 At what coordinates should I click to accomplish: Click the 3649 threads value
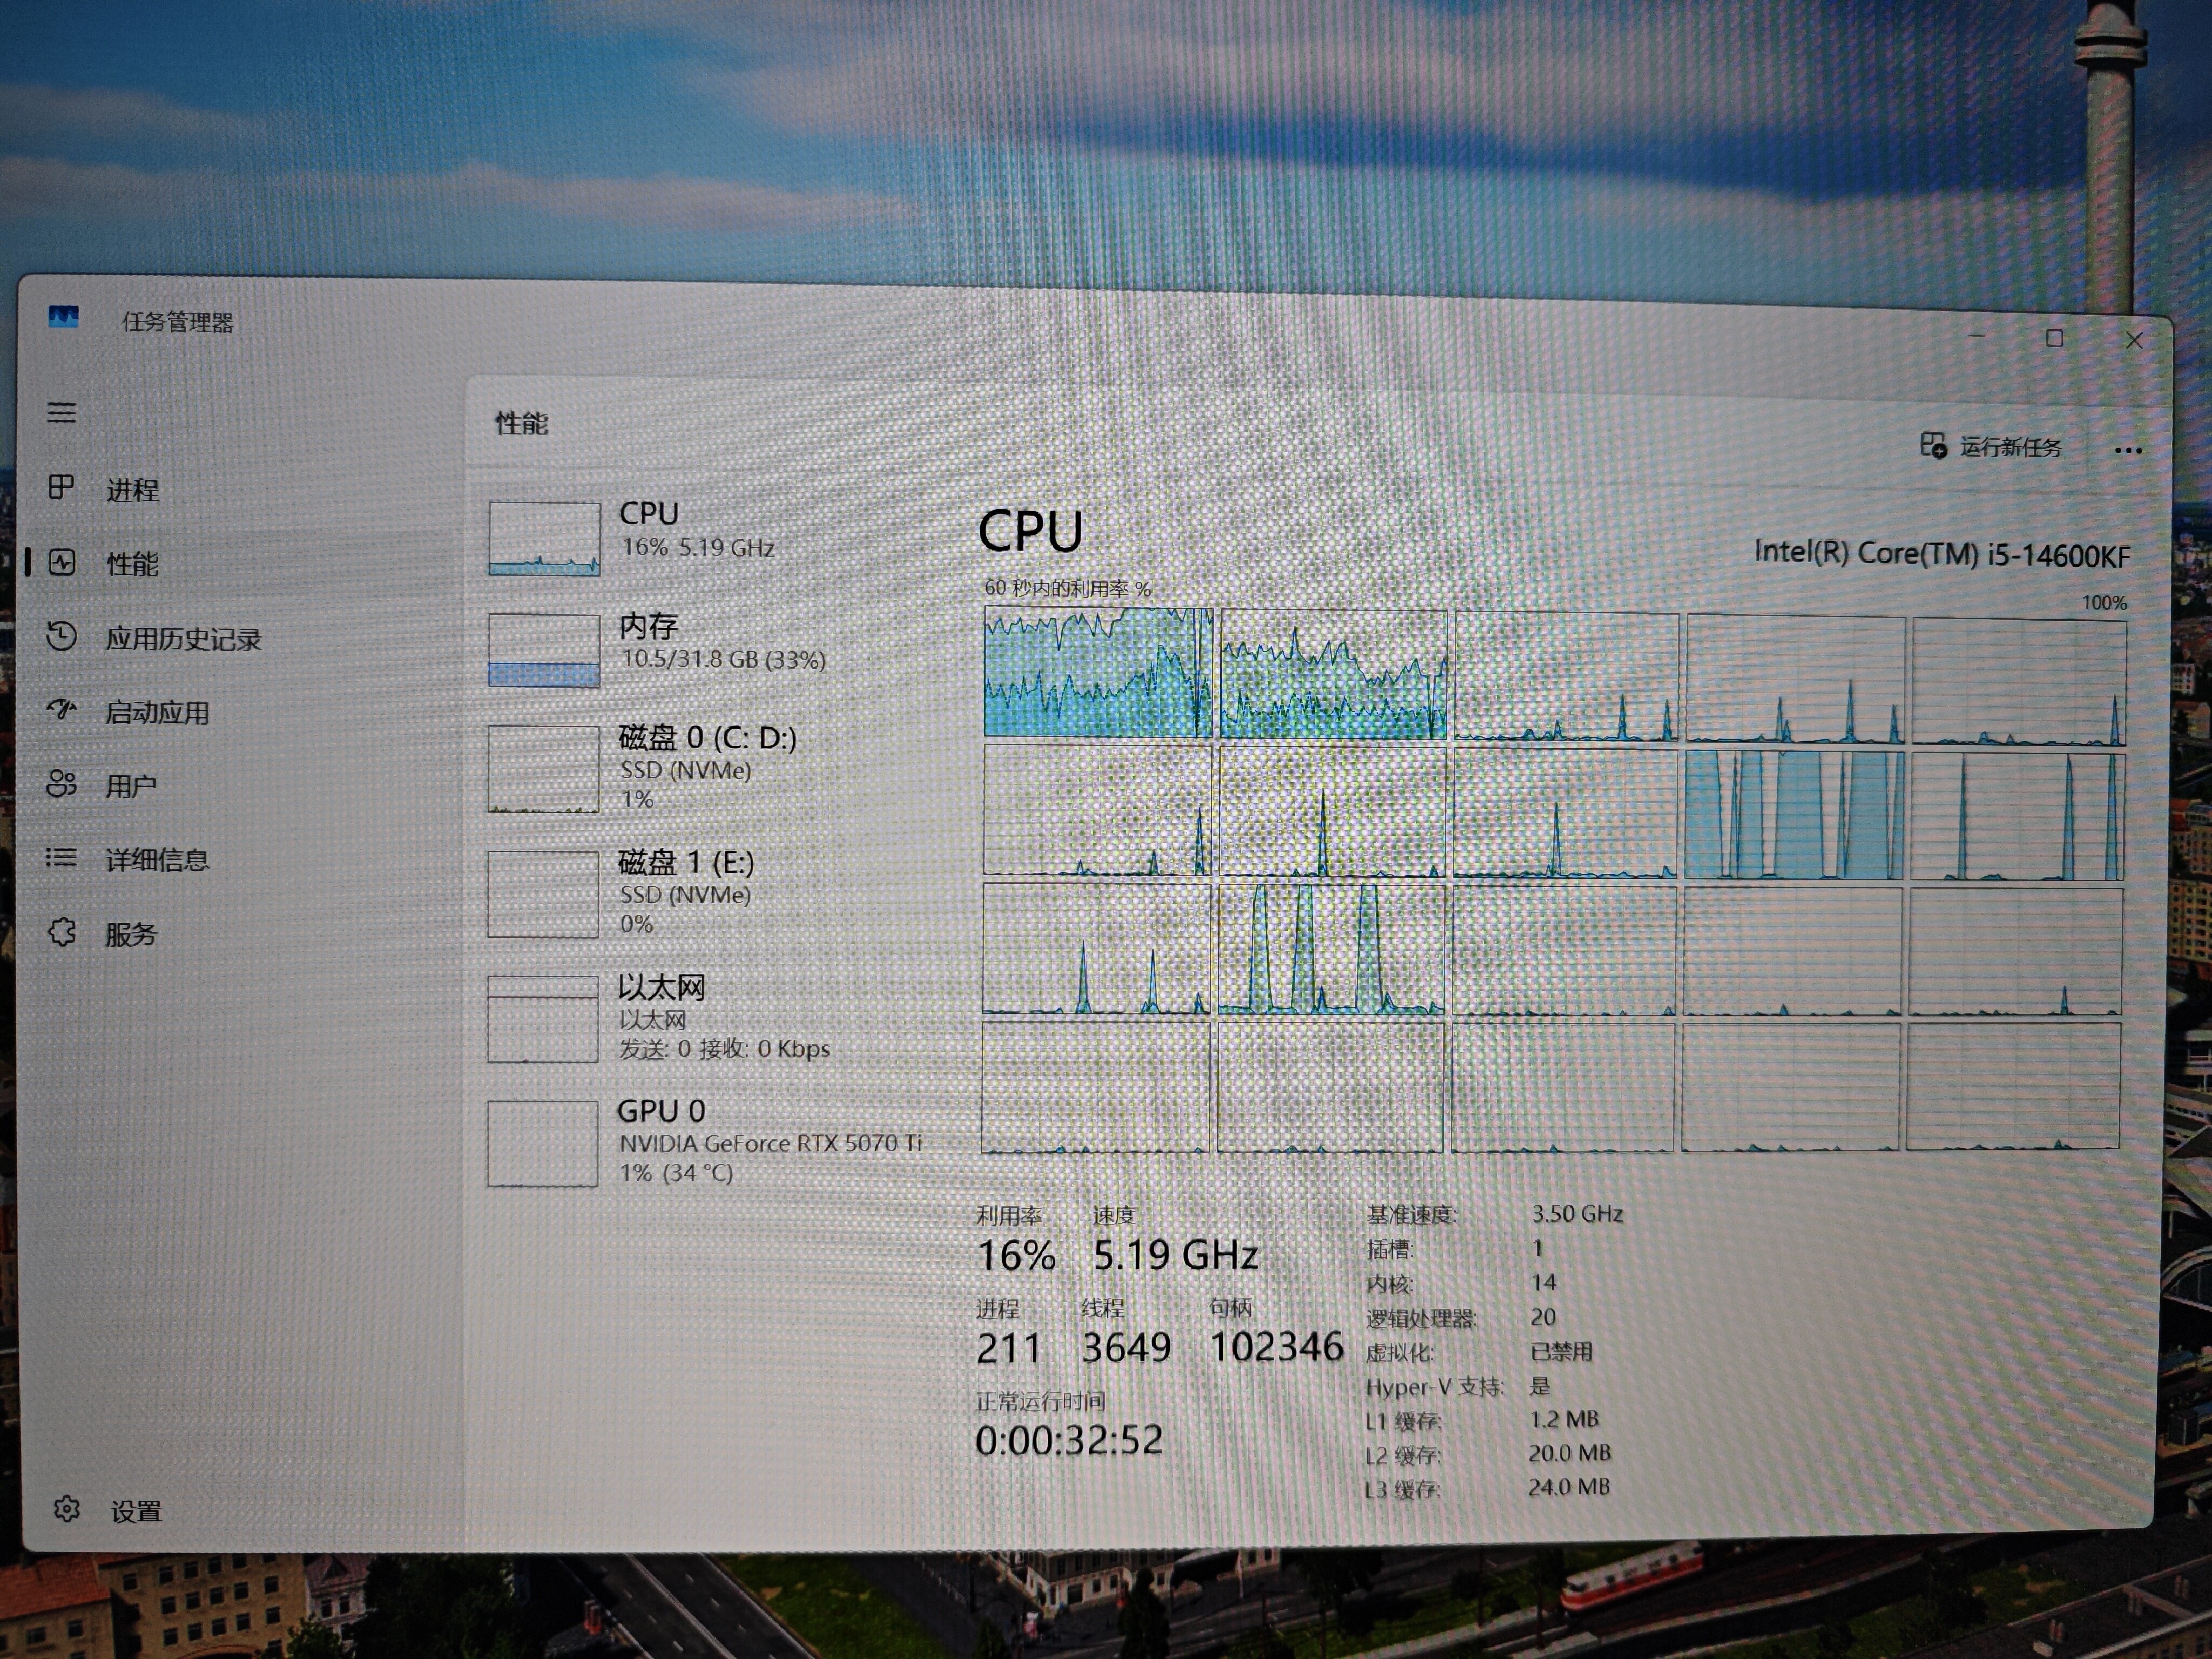tap(1126, 1348)
